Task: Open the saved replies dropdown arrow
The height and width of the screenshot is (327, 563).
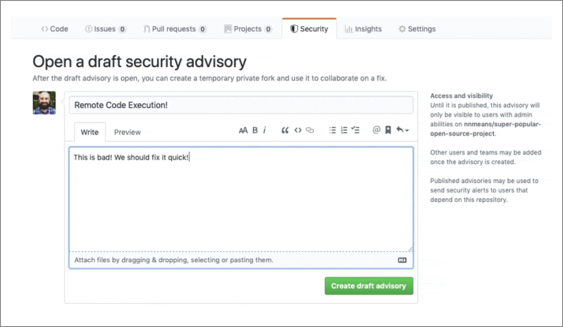Action: [x=406, y=130]
